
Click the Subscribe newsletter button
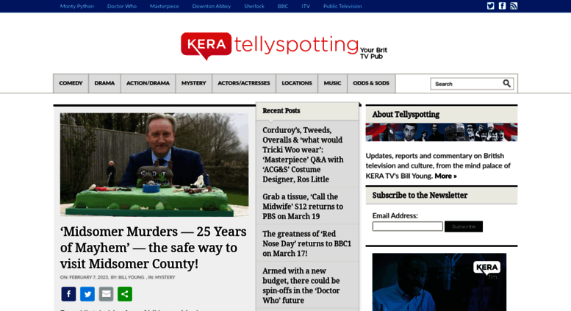pos(464,226)
